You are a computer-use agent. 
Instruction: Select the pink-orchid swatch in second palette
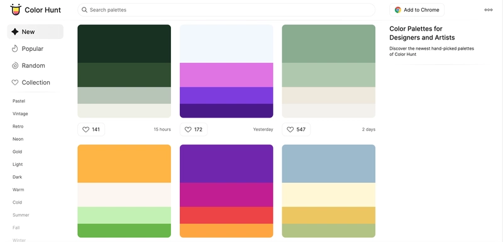226,75
